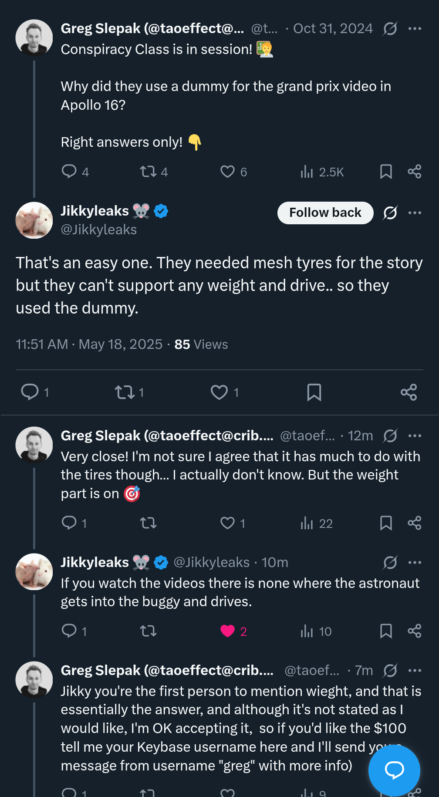Open the 85 Views count

click(201, 344)
